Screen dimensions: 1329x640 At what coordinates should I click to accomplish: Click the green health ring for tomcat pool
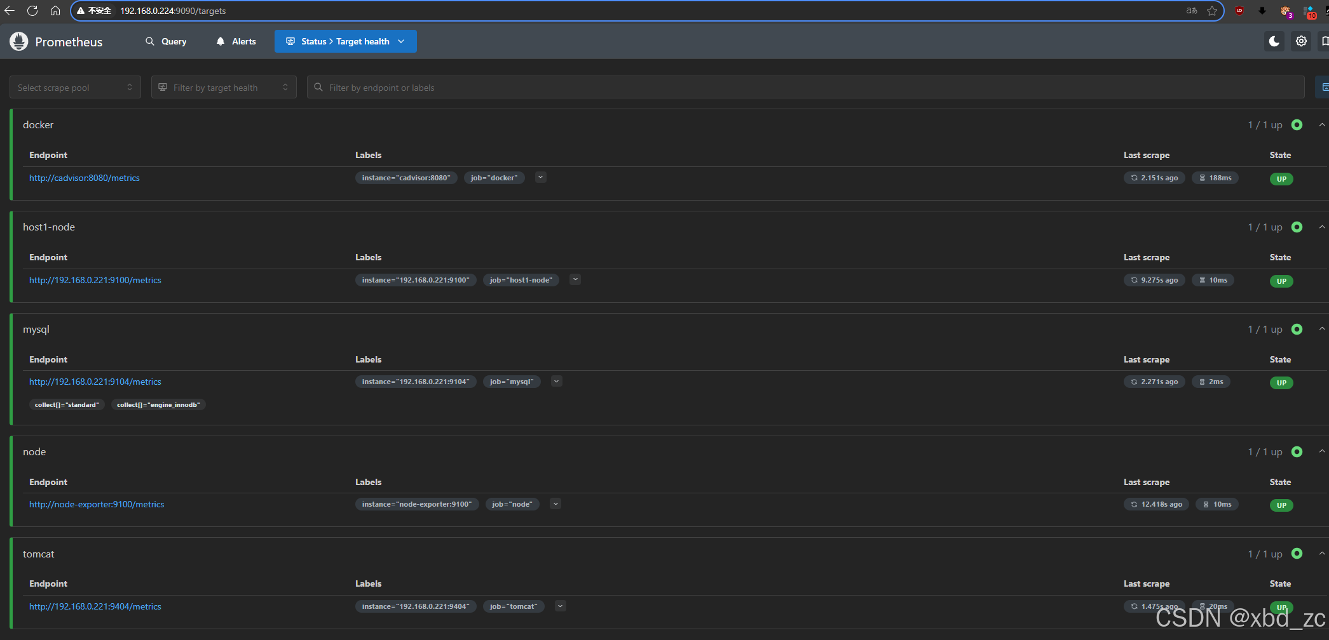[x=1297, y=554]
